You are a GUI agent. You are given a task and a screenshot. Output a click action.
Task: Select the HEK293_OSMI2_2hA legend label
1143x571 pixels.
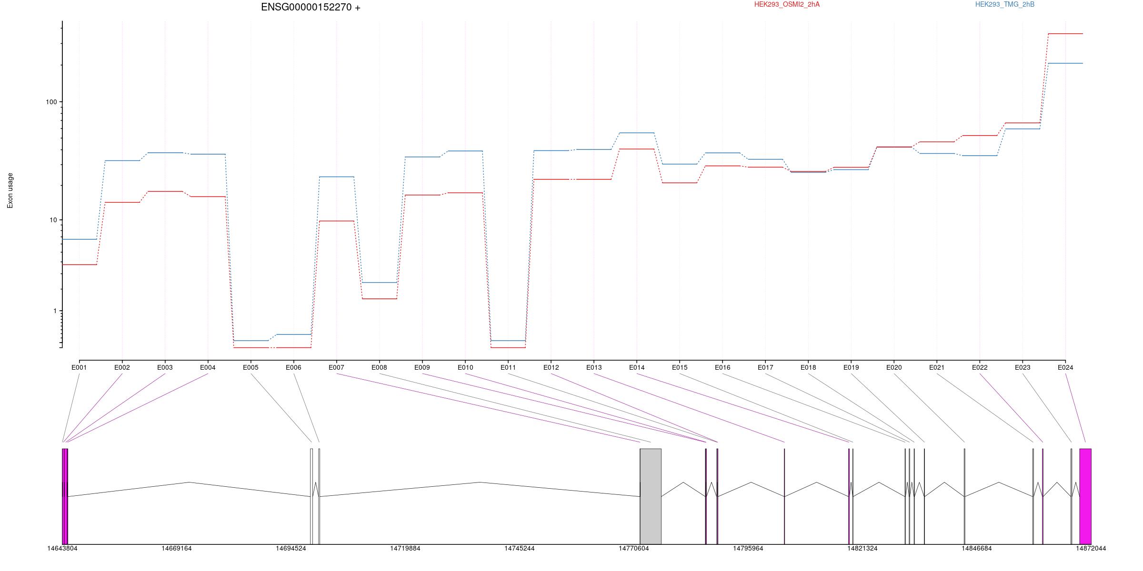pos(787,4)
